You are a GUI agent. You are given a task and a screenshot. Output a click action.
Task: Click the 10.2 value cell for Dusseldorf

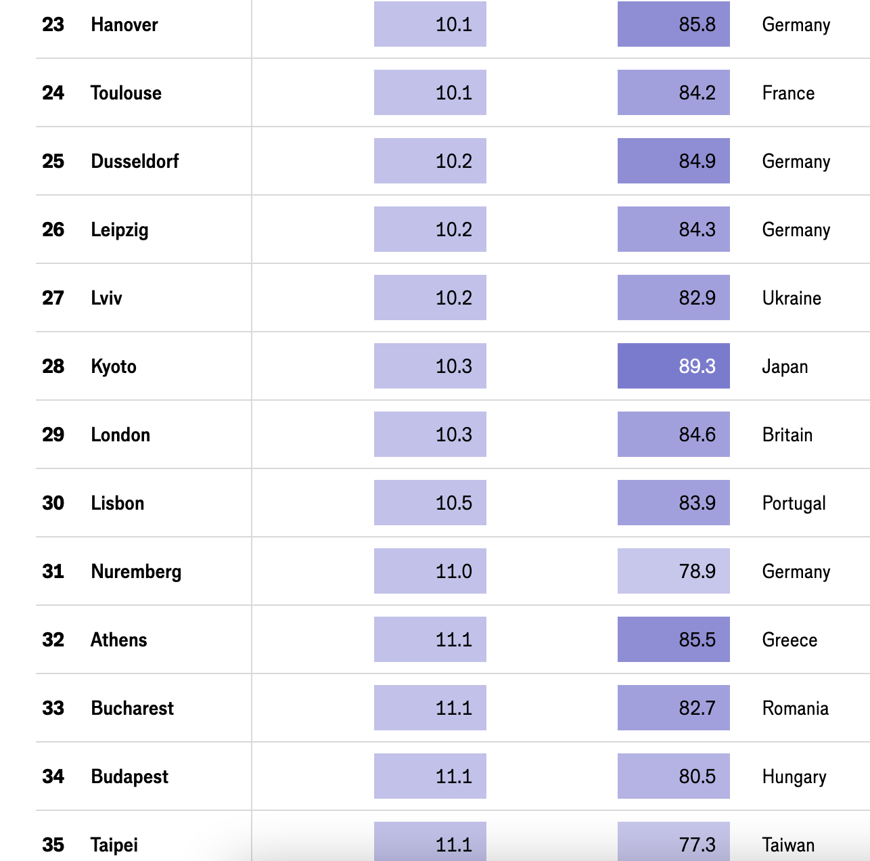[430, 161]
